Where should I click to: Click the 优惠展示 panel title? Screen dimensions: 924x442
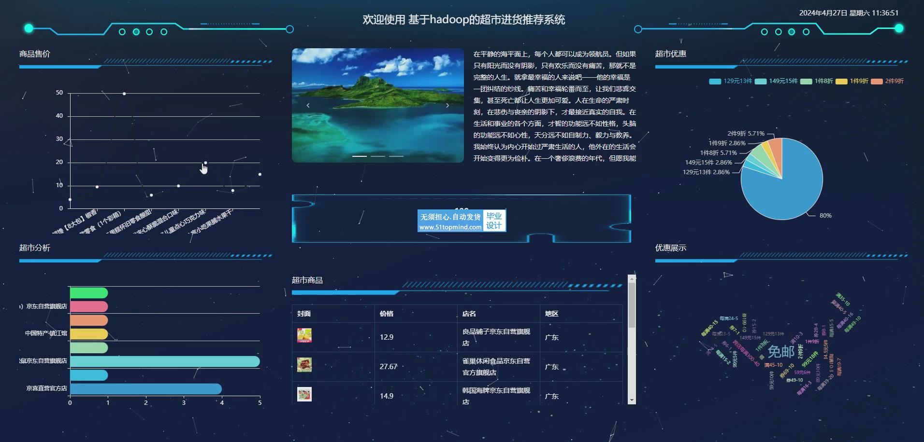pyautogui.click(x=671, y=248)
